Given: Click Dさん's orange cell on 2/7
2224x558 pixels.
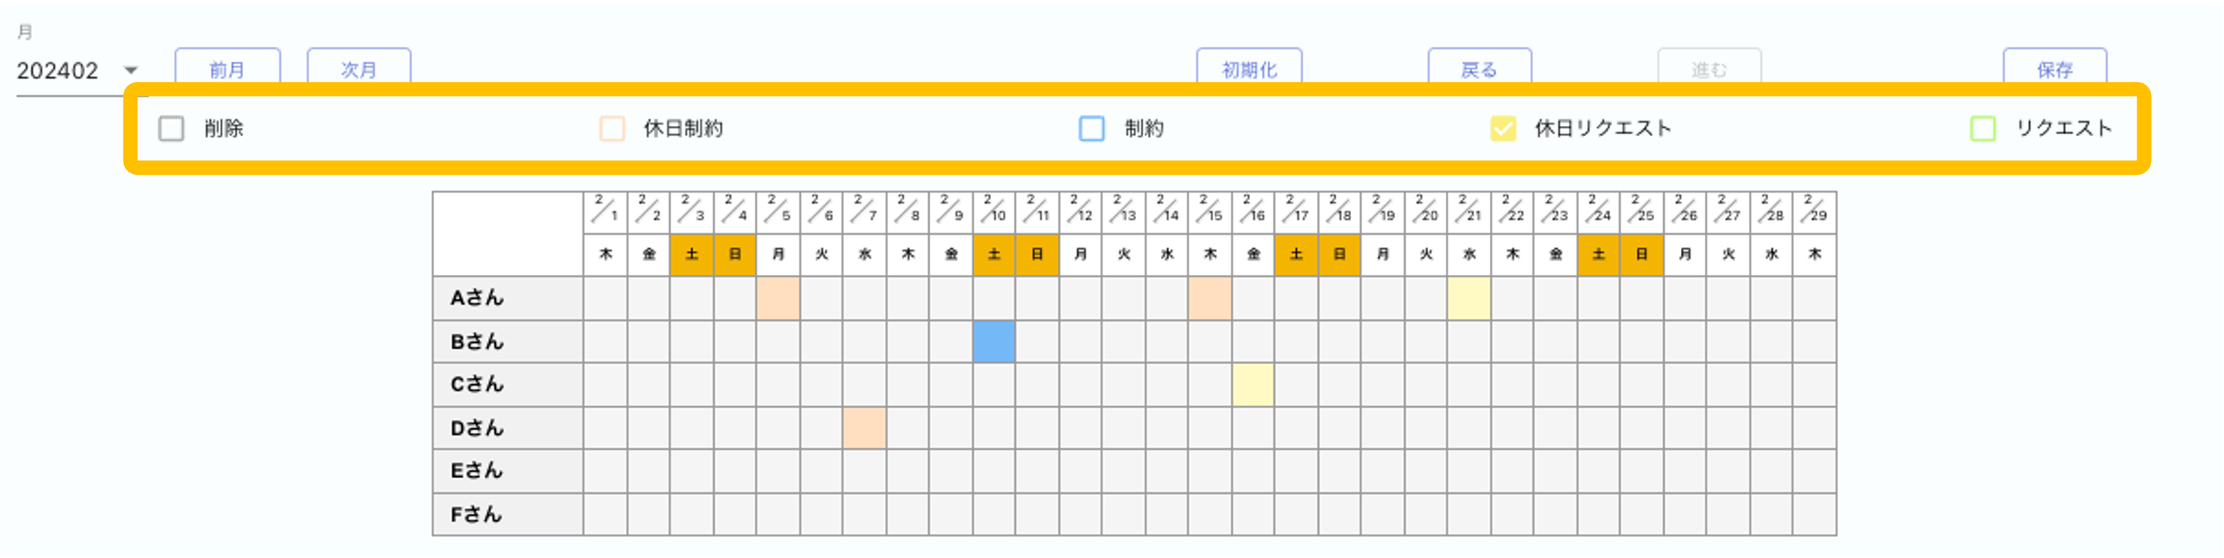Looking at the screenshot, I should [864, 428].
